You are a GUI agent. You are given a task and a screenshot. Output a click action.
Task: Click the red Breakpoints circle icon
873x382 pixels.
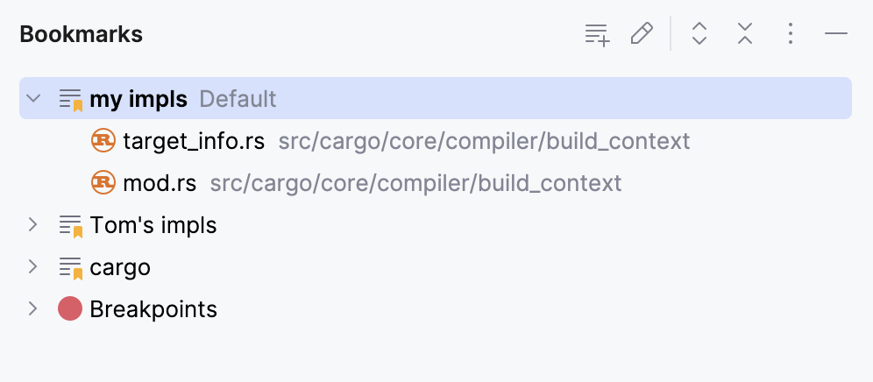(70, 309)
